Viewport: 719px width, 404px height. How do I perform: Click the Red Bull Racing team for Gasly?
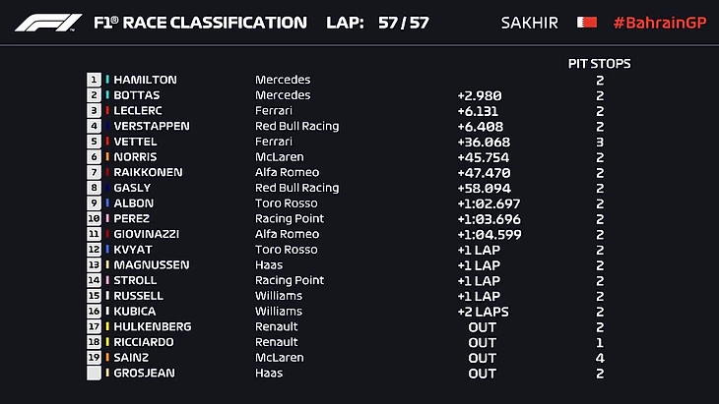pyautogui.click(x=296, y=188)
